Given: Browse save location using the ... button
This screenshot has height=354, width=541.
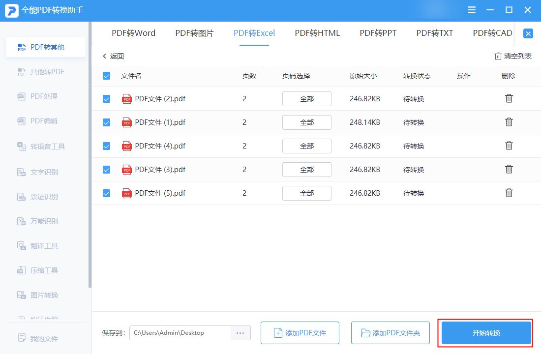Looking at the screenshot, I should coord(240,333).
